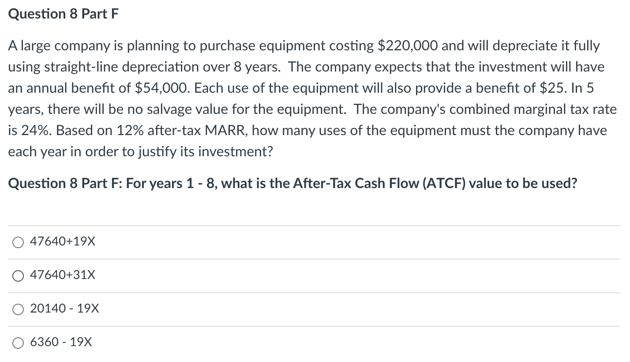Click the 47640+19X answer text label
Image resolution: width=630 pixels, height=362 pixels.
pyautogui.click(x=62, y=241)
